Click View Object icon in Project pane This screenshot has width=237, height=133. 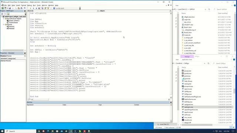point(5,14)
